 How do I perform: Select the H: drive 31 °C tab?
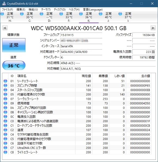tap(10, 17)
